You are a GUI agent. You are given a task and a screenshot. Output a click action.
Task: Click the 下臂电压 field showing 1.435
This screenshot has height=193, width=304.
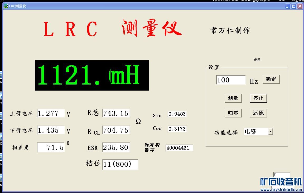coord(51,130)
